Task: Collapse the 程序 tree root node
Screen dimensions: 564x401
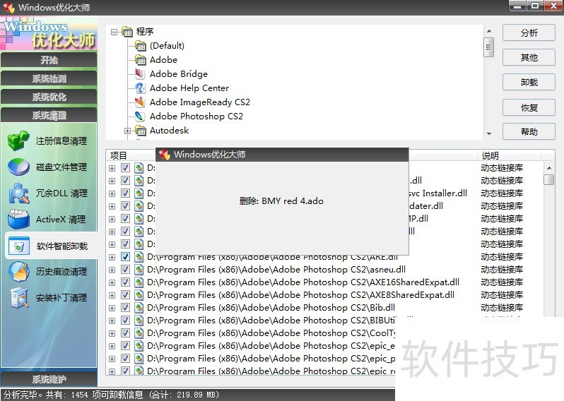Action: (x=114, y=32)
